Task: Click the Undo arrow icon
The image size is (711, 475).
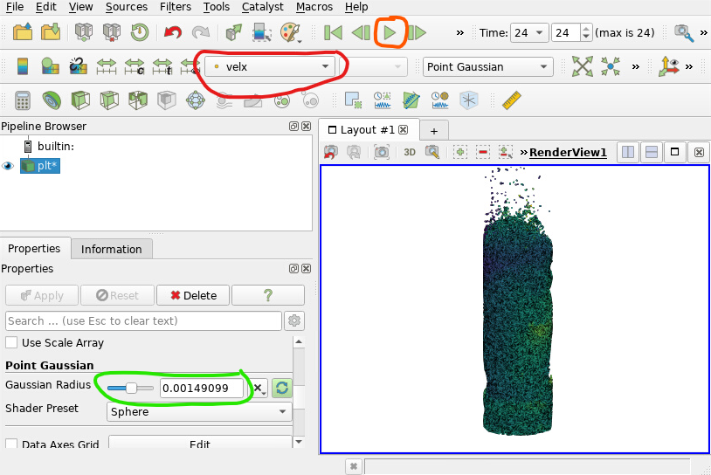Action: 173,33
